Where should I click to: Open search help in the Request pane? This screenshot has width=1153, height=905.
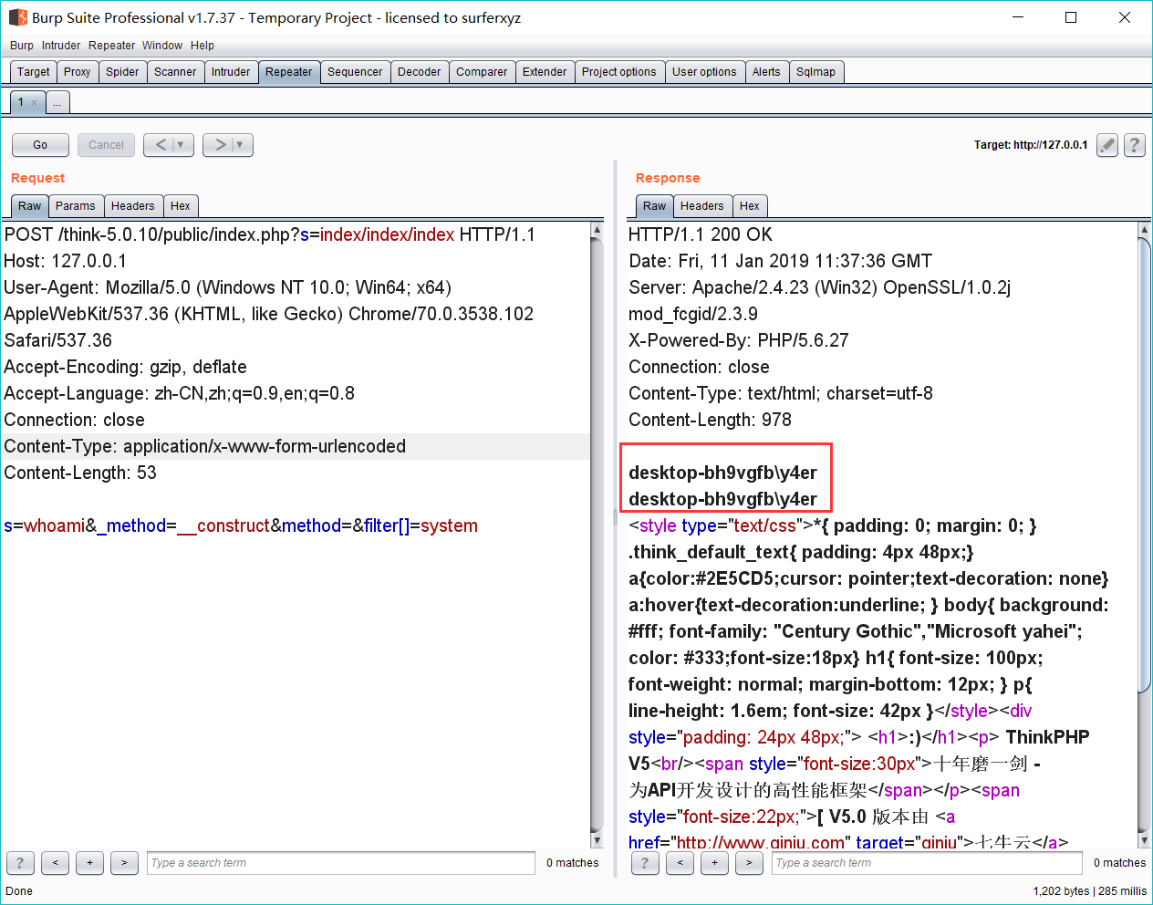20,863
